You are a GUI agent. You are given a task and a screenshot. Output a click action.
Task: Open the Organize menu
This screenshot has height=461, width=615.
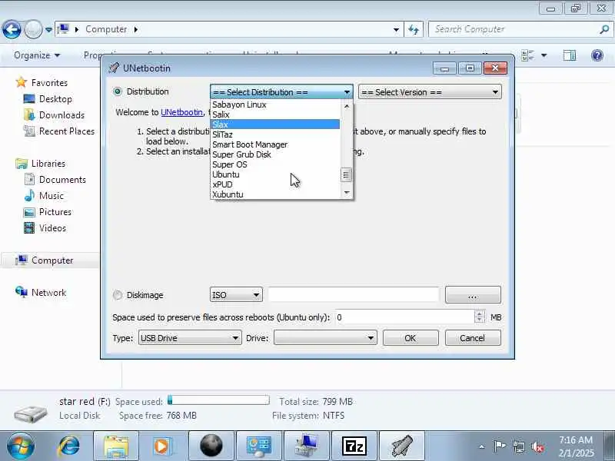click(37, 55)
